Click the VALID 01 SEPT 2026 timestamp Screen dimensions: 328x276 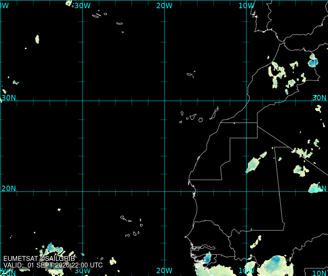point(53,265)
